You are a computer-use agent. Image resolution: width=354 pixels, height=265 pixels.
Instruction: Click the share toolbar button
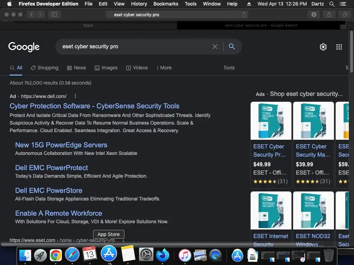coord(329,14)
